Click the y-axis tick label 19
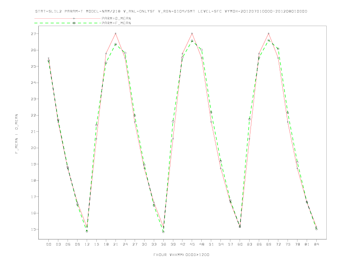Image resolution: width=345 pixels, height=266 pixels. point(33,164)
